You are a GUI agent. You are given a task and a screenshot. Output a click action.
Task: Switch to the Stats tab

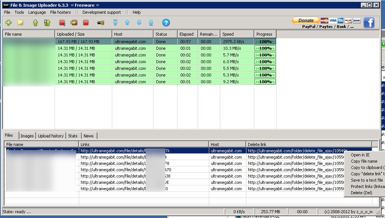(x=73, y=136)
